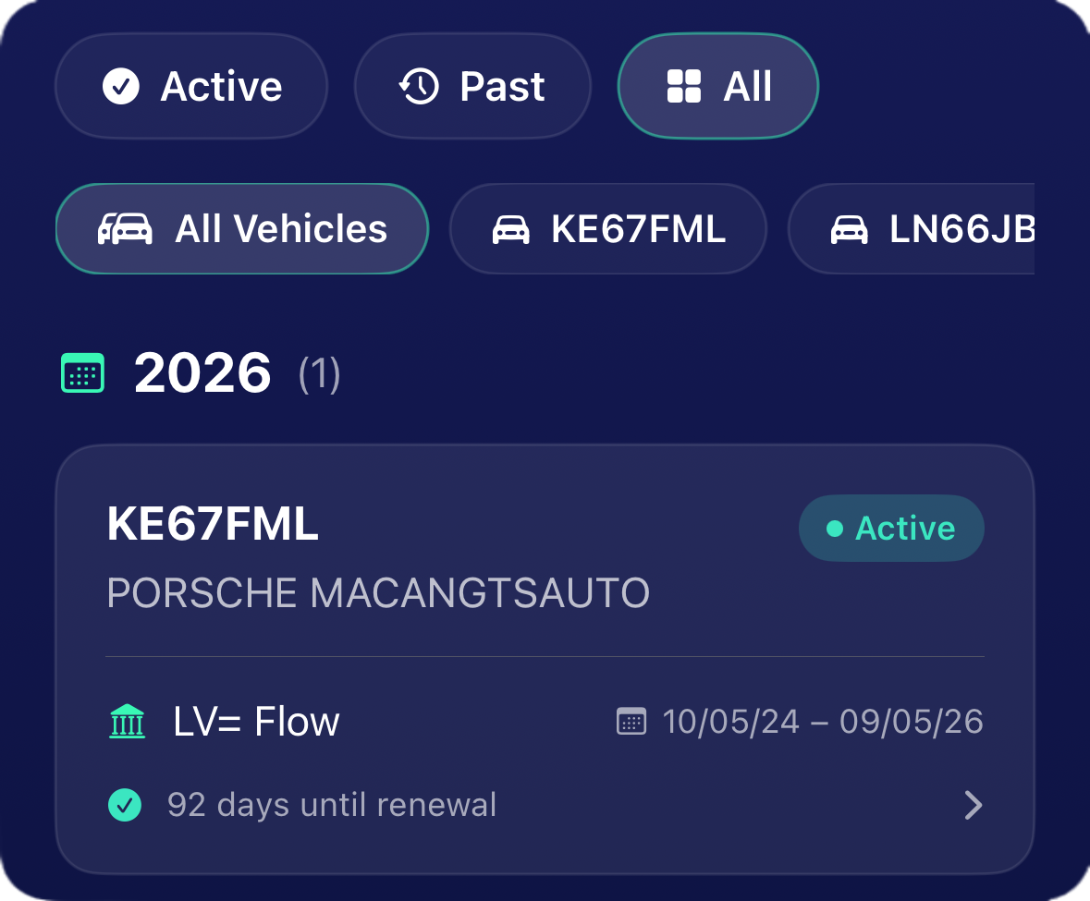
Task: Select the All Vehicles chip
Action: [242, 229]
